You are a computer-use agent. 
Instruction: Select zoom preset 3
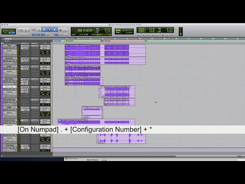click(x=24, y=34)
